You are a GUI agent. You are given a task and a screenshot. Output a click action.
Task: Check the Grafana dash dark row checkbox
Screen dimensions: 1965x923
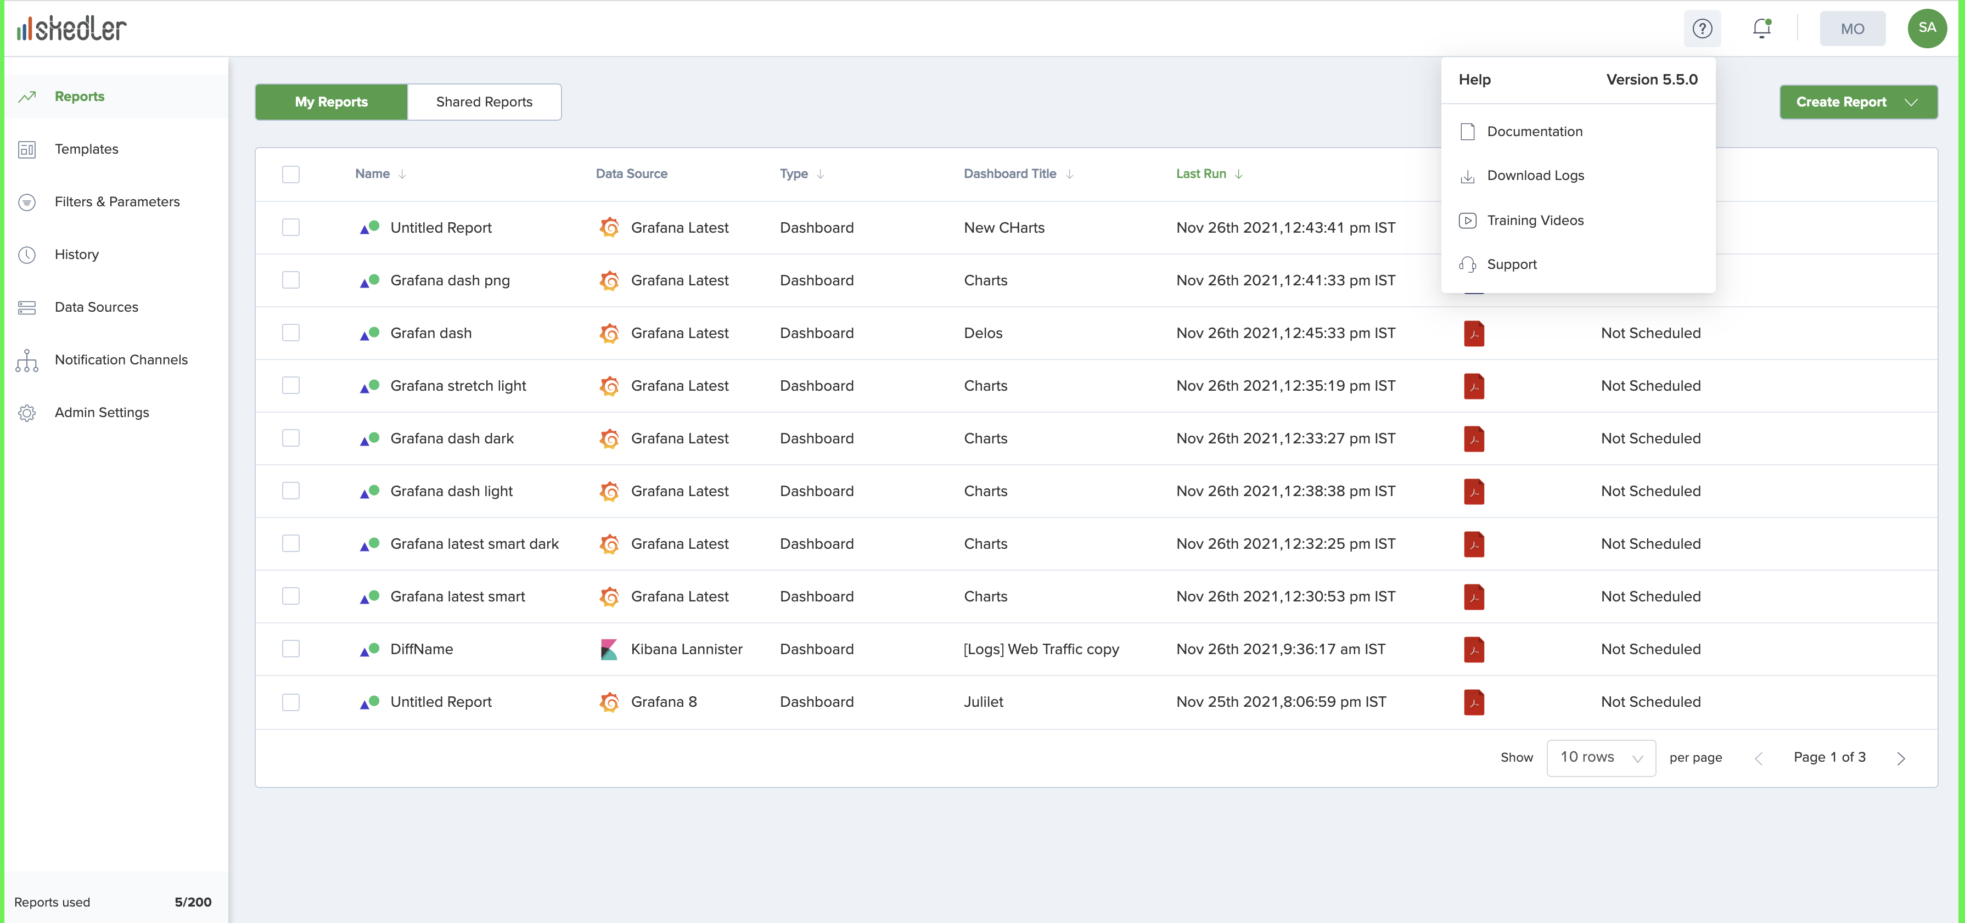point(290,438)
